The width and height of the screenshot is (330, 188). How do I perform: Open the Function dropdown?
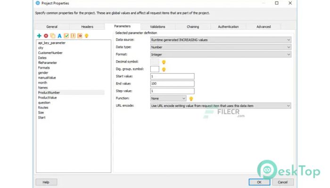[168, 98]
